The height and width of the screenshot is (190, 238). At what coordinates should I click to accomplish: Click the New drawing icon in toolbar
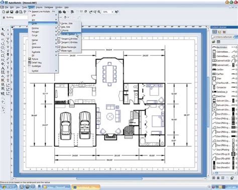click(4, 12)
